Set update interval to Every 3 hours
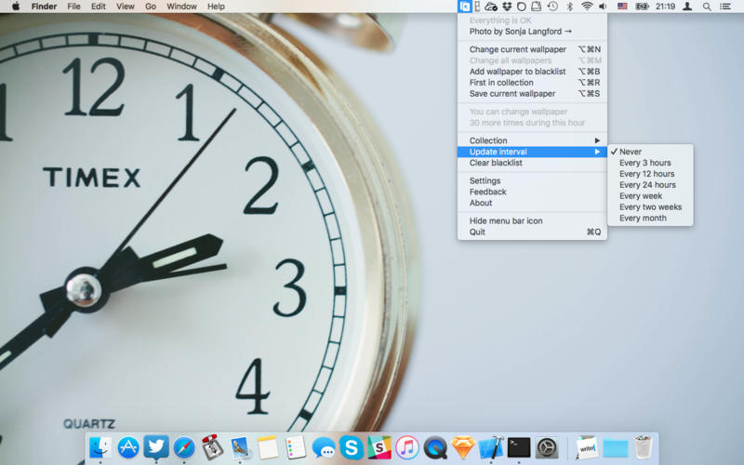Viewport: 744px width, 465px height. [644, 163]
